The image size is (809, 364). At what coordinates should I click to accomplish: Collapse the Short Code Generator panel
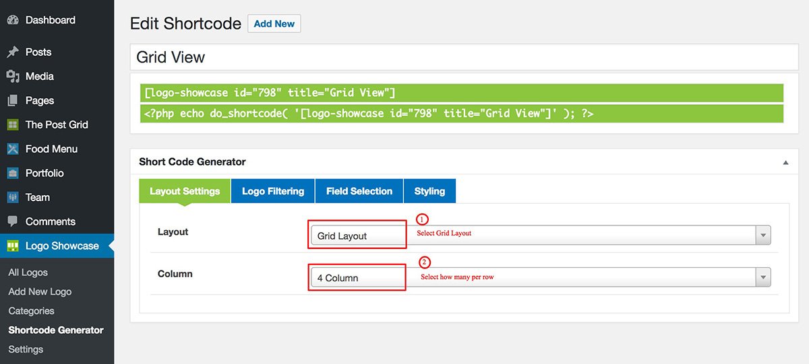coord(785,162)
